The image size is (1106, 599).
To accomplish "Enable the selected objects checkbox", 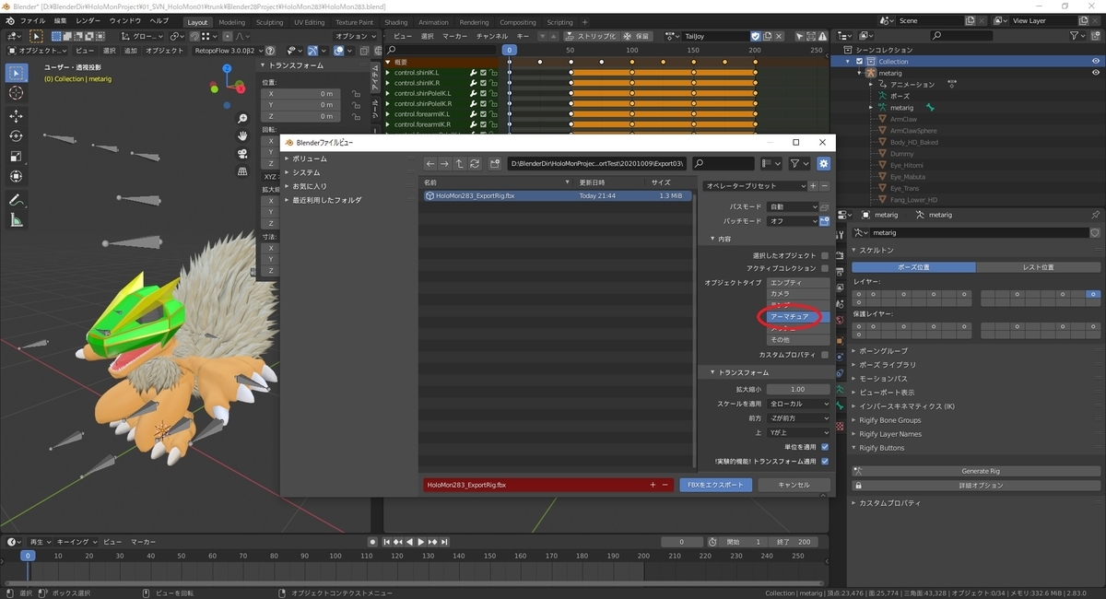I will 825,255.
